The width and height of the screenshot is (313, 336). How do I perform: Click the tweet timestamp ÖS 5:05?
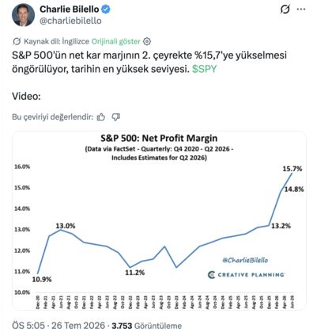[28, 326]
